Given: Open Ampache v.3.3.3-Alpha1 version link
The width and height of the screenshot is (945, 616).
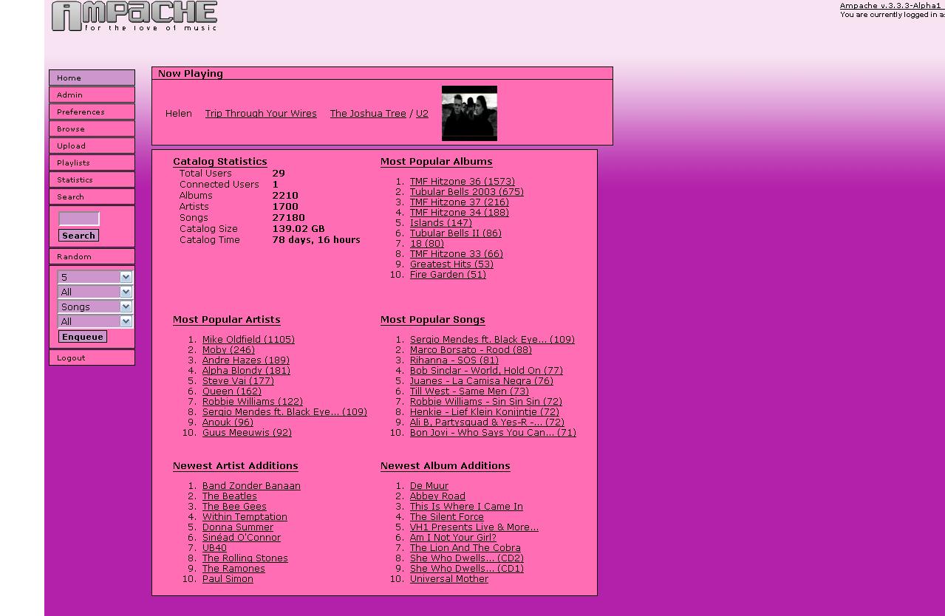Looking at the screenshot, I should coord(890,5).
